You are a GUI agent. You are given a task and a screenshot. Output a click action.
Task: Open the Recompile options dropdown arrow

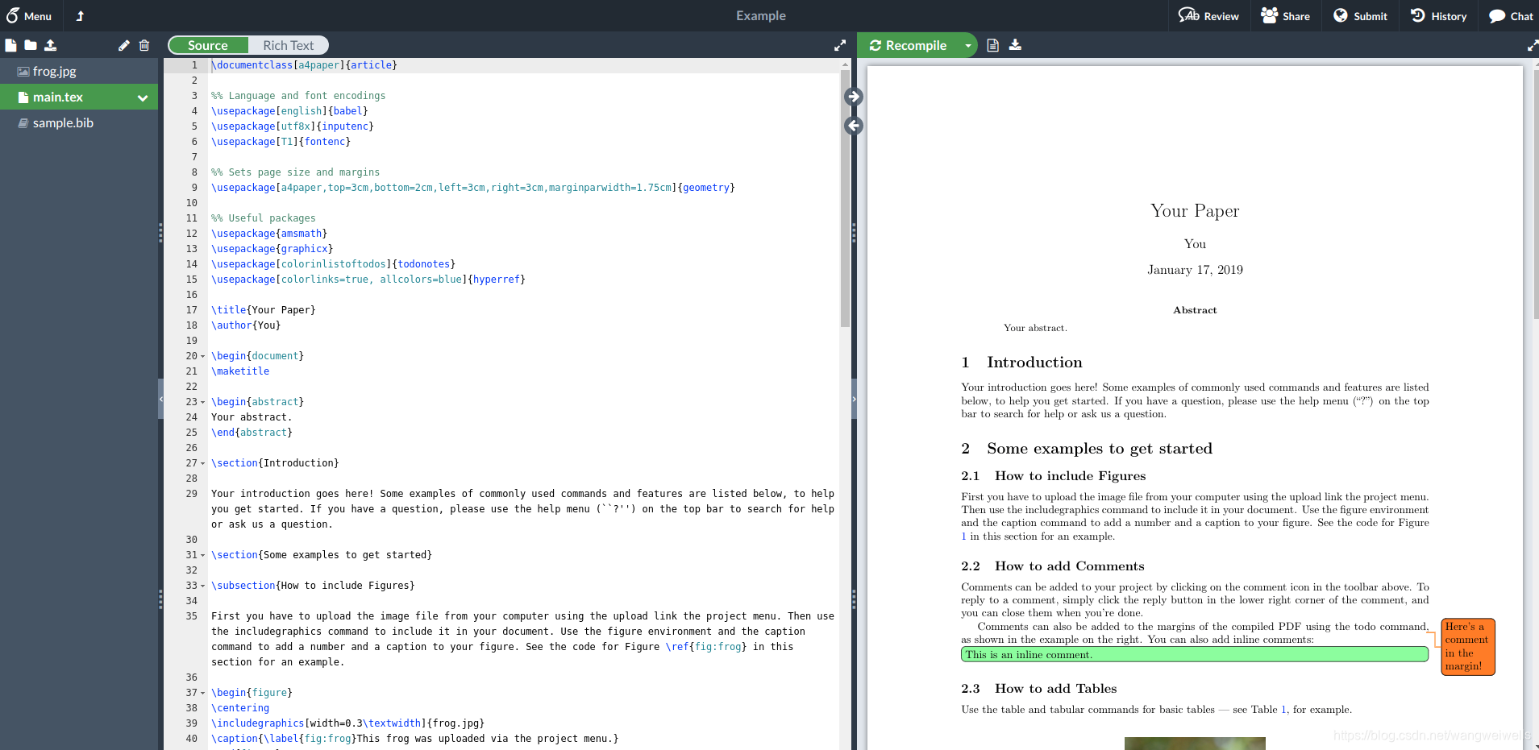click(968, 45)
